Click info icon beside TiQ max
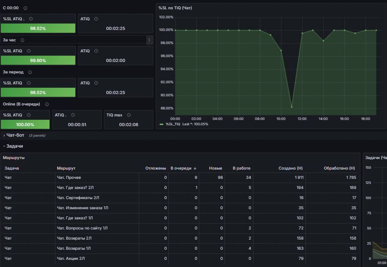The height and width of the screenshot is (267, 387). [x=129, y=115]
